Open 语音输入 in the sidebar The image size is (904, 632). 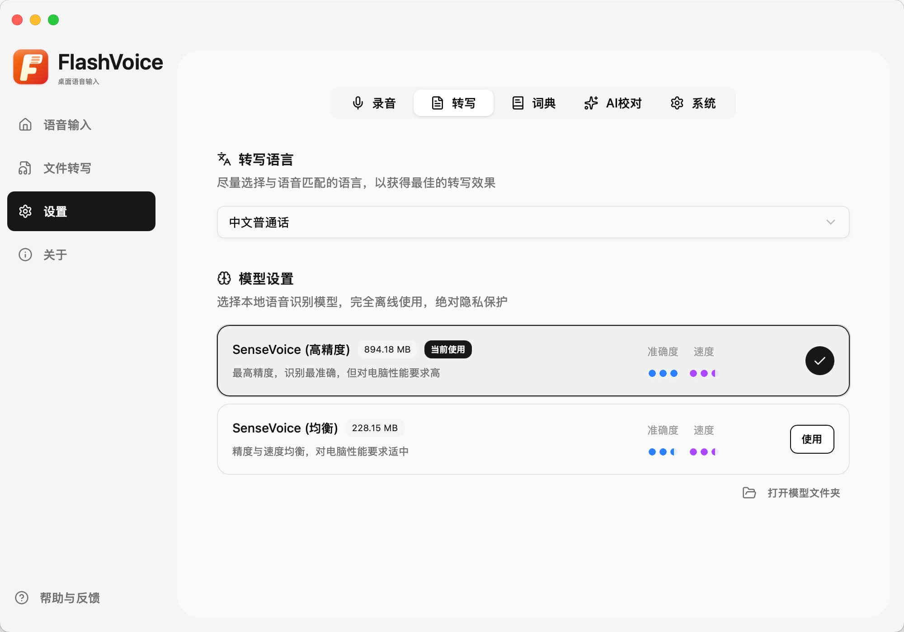[x=81, y=125]
